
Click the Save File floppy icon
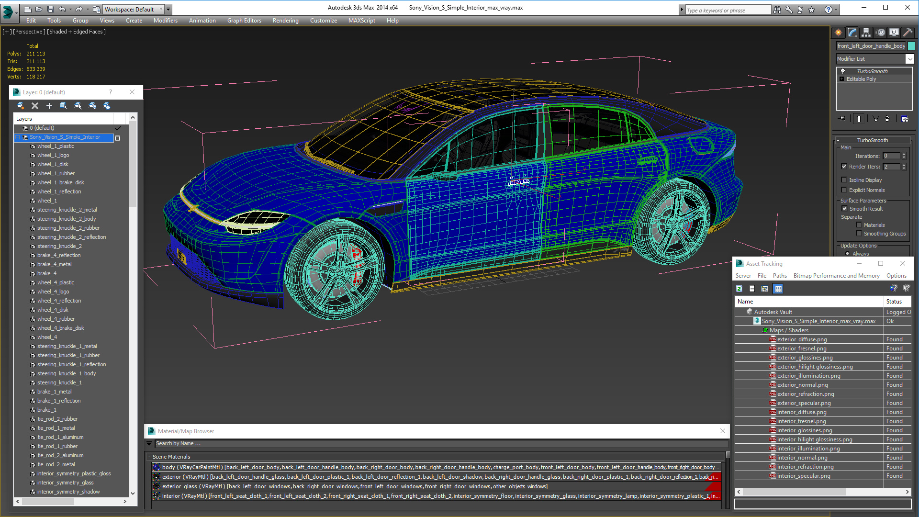click(x=50, y=9)
